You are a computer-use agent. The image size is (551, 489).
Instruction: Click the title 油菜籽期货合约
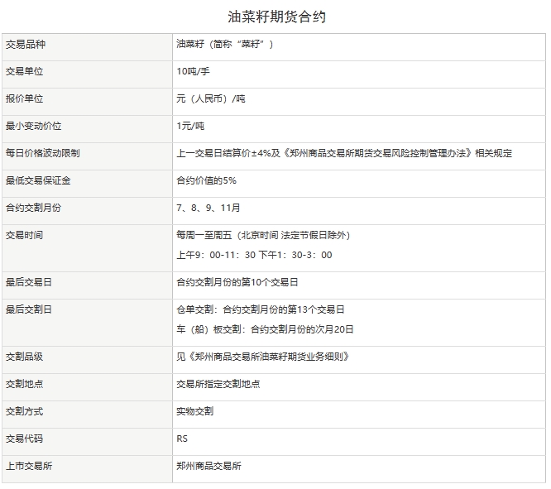[x=275, y=17]
